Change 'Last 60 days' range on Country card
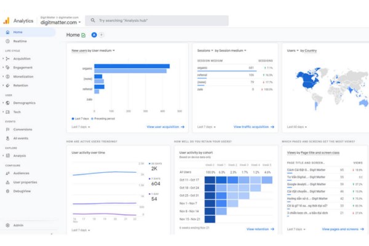This screenshot has height=246, width=369. coord(297,127)
